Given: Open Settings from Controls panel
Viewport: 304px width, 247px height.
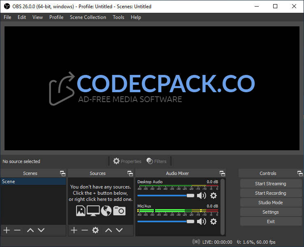Looking at the screenshot, I should click(271, 212).
